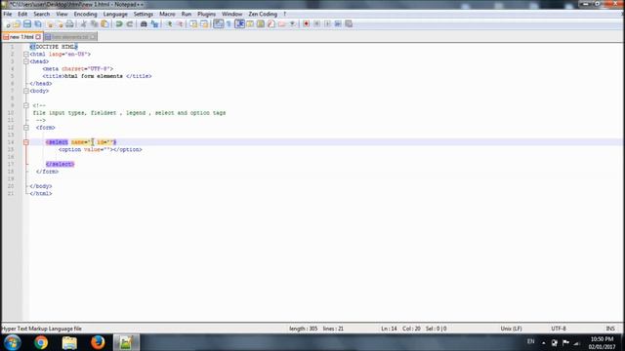Open the Language menu
Viewport: 625px width, 351px height.
point(115,14)
